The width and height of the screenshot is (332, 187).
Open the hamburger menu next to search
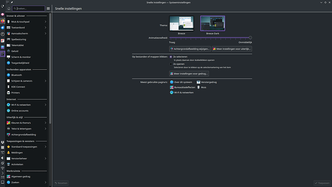coord(48,9)
